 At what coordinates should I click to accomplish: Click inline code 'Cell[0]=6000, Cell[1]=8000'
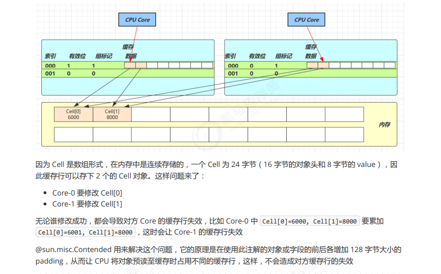pos(309,221)
